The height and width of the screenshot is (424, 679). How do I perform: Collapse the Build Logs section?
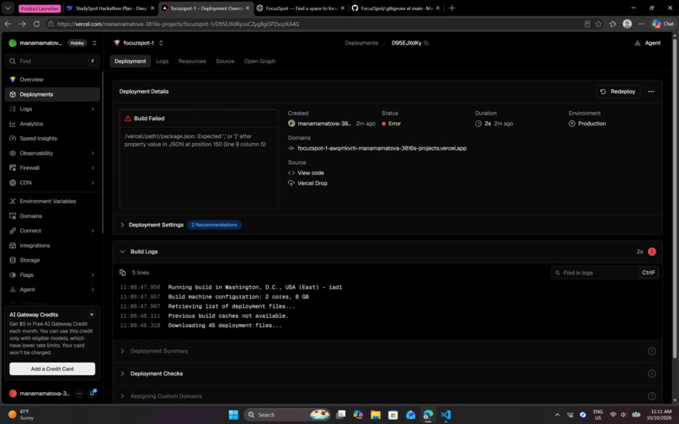coord(122,252)
